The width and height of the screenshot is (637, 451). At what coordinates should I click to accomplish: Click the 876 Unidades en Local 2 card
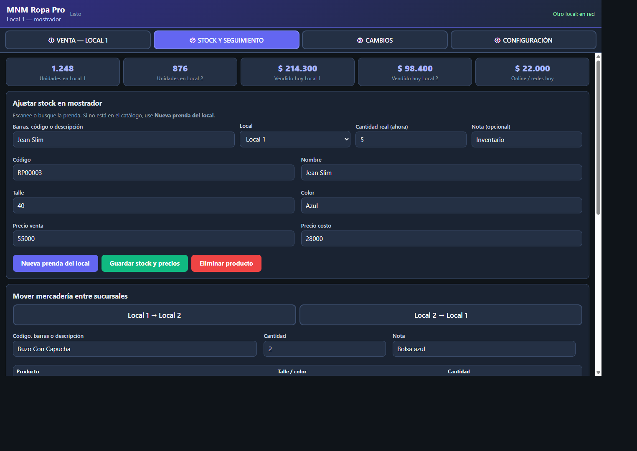[180, 72]
